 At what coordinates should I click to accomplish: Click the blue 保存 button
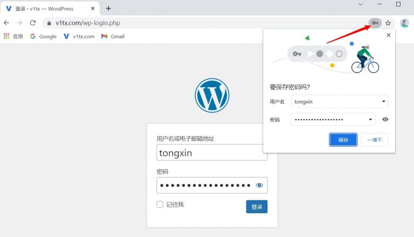pyautogui.click(x=343, y=140)
